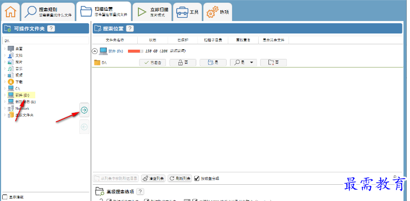Select the Network icon in tree
Screen dimensions: 410x201
pyautogui.click(x=11, y=108)
